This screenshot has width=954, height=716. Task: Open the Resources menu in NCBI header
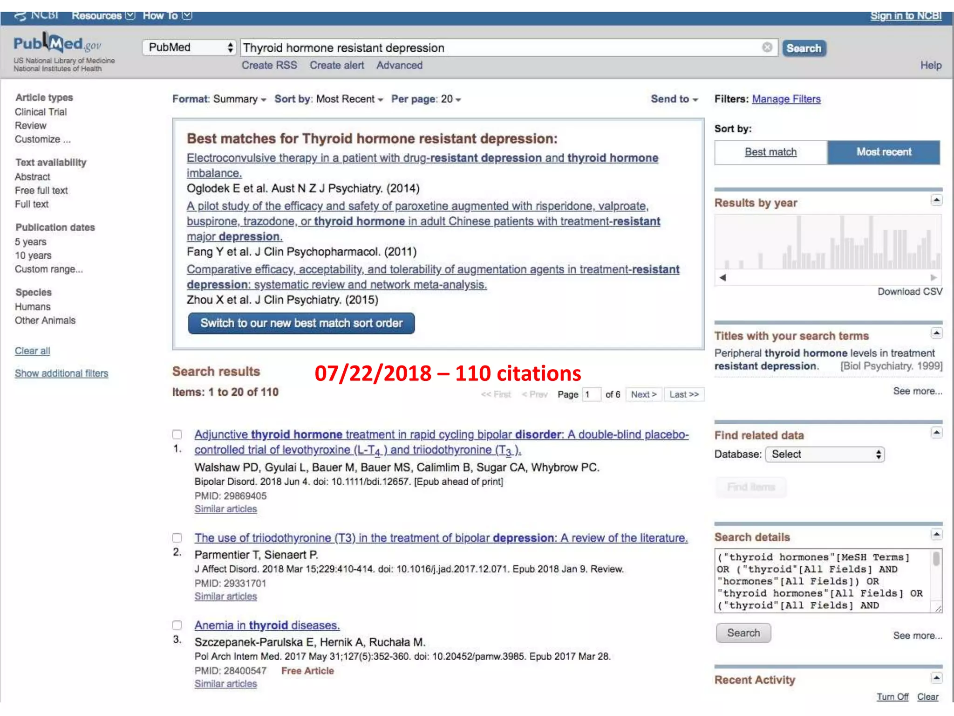[102, 16]
